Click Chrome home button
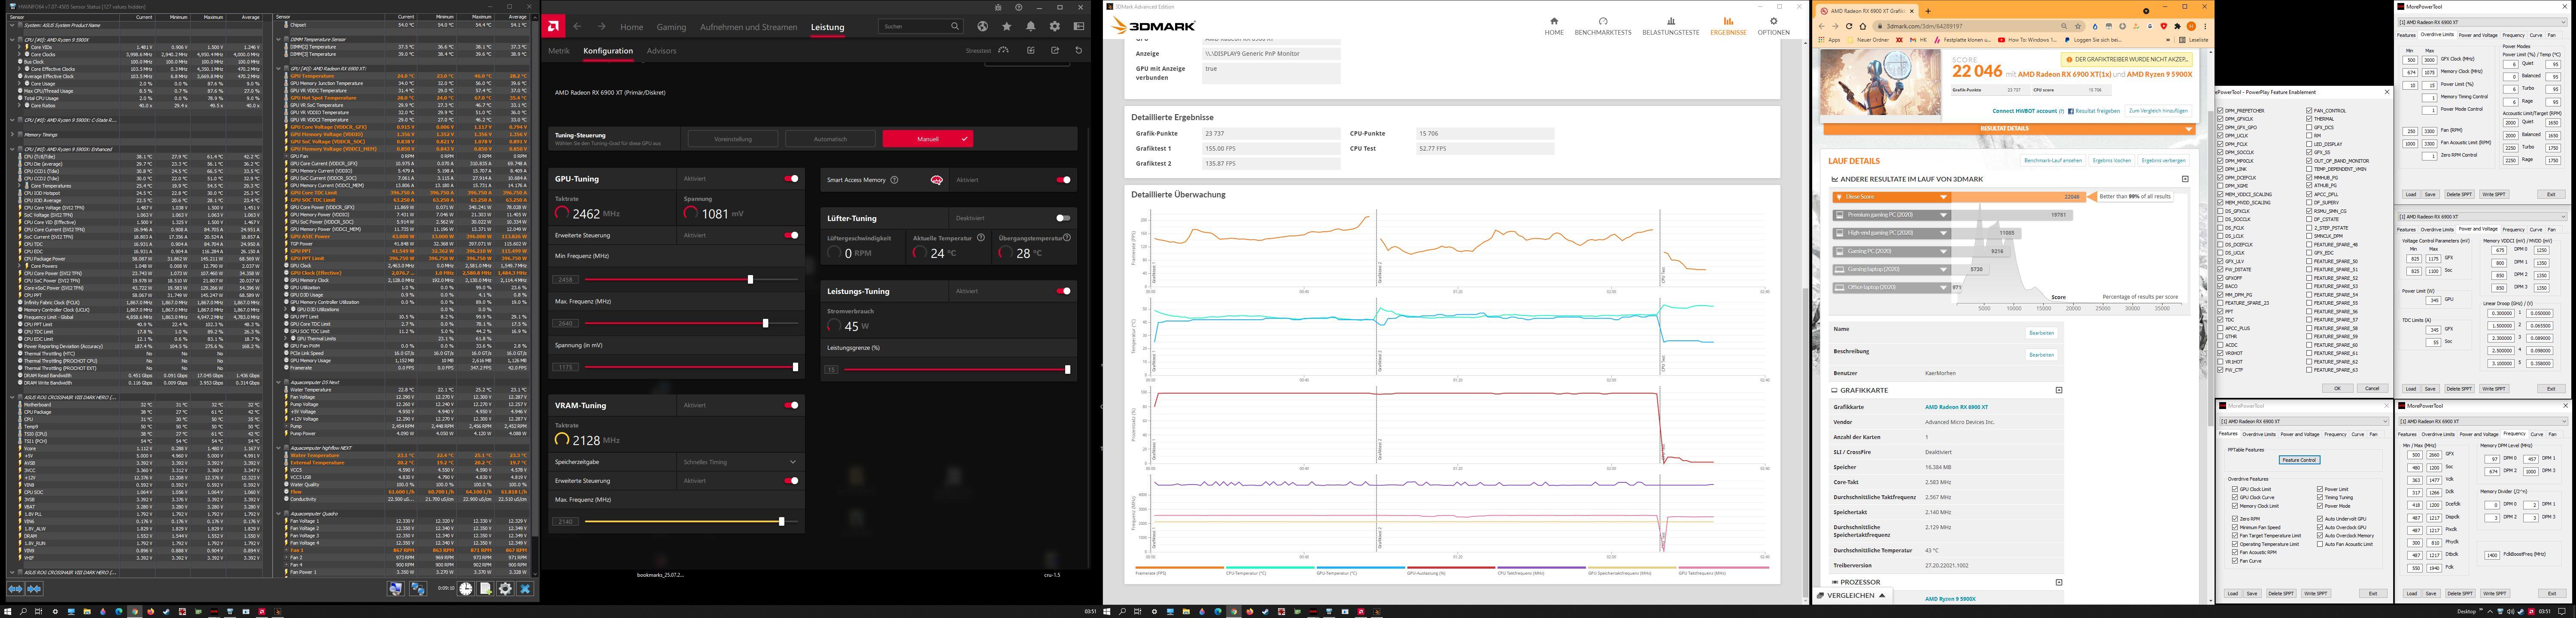 click(1863, 26)
